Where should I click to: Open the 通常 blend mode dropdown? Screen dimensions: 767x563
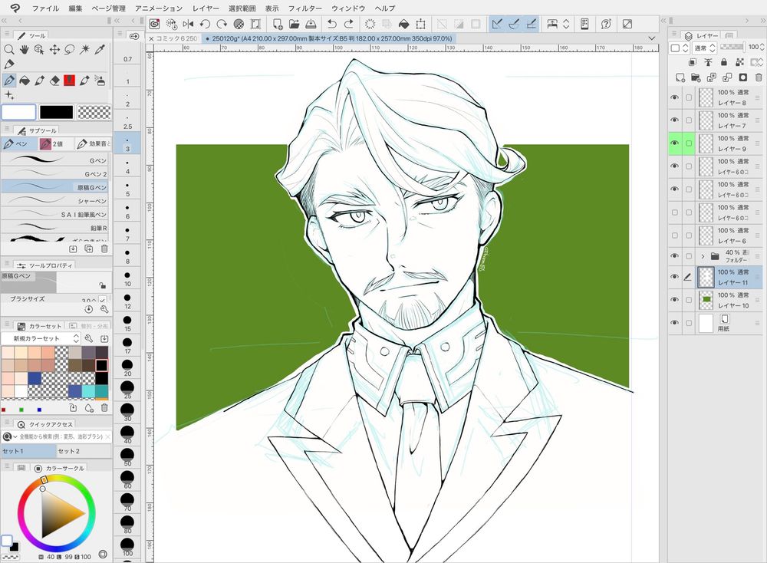(703, 48)
